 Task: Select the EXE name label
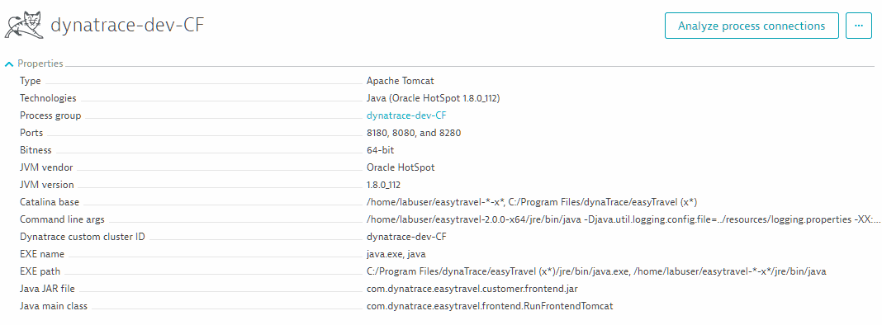[x=42, y=254]
